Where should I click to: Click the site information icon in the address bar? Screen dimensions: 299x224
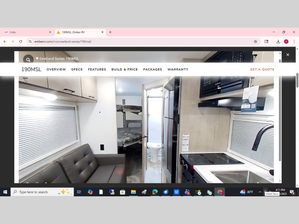tap(30, 42)
